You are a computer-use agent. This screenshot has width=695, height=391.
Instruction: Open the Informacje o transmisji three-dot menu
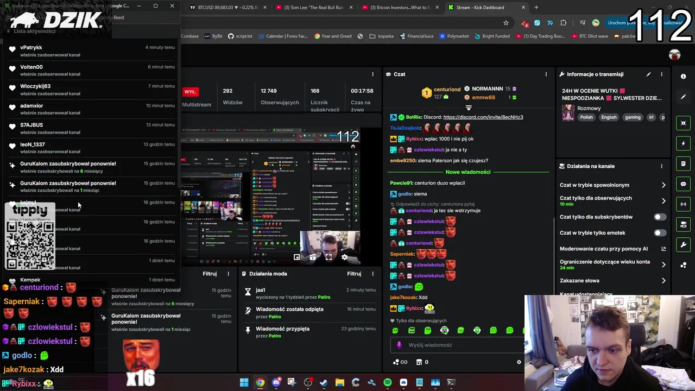(661, 74)
